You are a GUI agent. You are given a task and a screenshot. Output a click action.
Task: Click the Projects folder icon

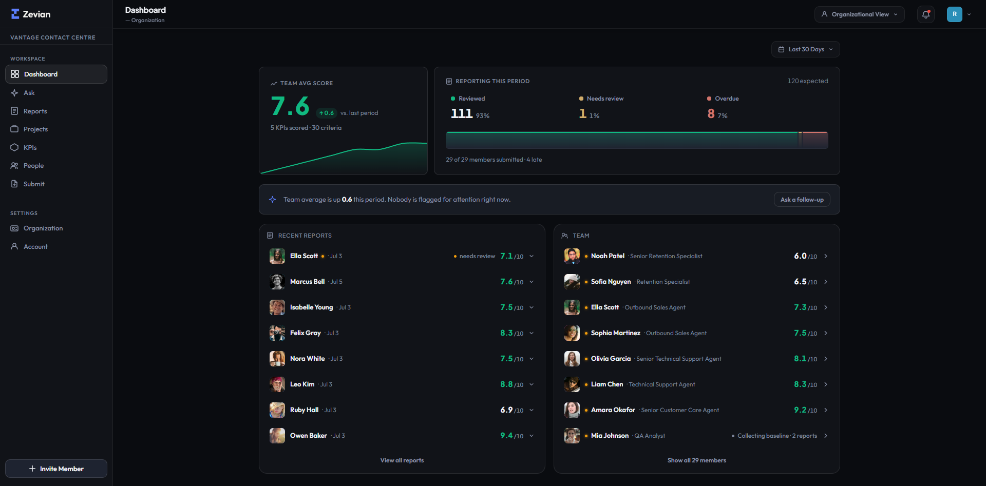coord(14,129)
